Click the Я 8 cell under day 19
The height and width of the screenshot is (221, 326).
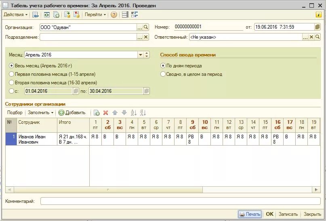point(314,139)
